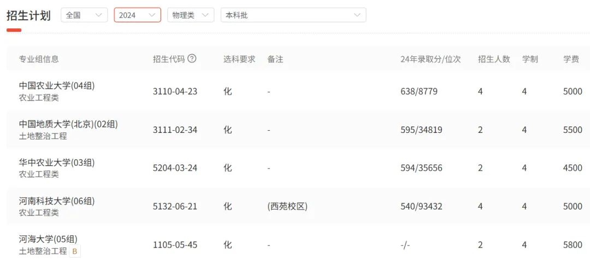
Task: Click 农业工程类 under 中国农业大学(04组)
Action: (x=39, y=98)
